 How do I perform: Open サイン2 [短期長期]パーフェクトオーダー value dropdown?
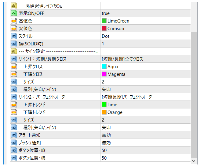(128, 97)
